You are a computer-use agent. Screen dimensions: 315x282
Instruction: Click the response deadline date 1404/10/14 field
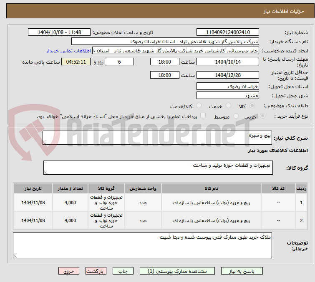point(228,62)
